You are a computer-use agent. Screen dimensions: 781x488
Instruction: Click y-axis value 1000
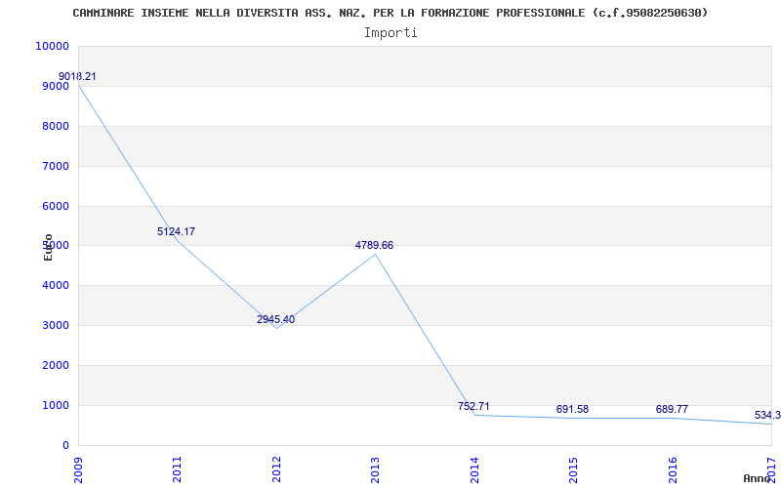[x=55, y=405]
